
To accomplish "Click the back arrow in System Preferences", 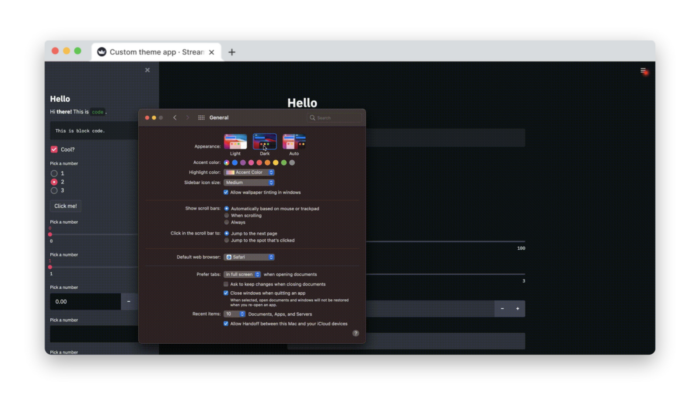I will coord(175,117).
